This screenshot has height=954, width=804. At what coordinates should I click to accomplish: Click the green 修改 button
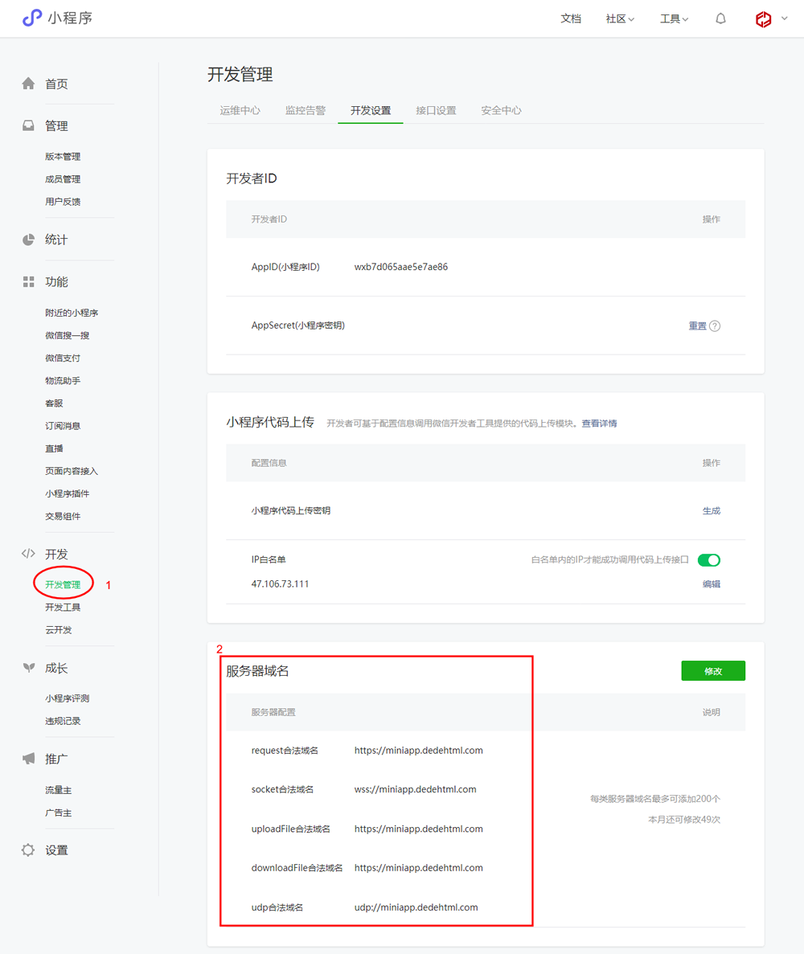[x=712, y=671]
